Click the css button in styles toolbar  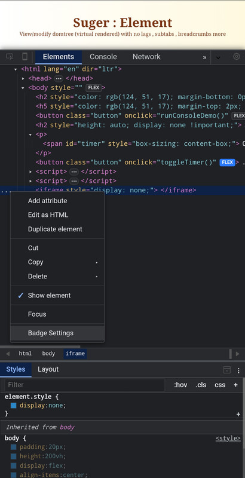[x=220, y=385]
